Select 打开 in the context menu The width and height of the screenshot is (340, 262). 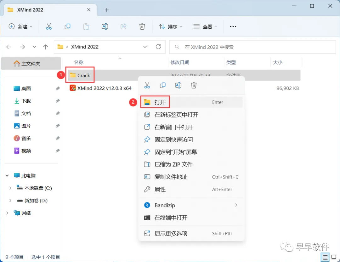click(x=191, y=102)
